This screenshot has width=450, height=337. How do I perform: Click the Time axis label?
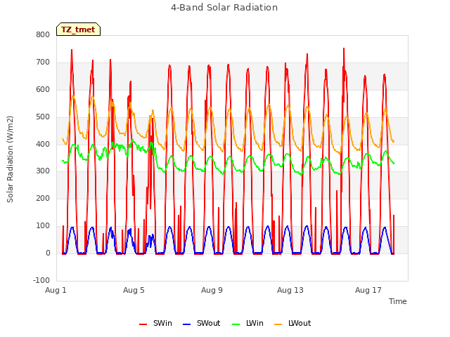click(x=397, y=301)
